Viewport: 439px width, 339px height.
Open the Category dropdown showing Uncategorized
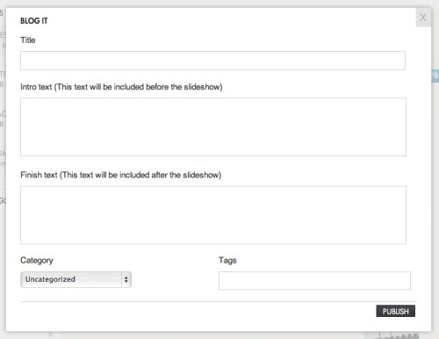76,279
